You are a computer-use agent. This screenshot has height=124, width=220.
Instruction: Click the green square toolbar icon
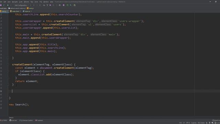(67, 5)
